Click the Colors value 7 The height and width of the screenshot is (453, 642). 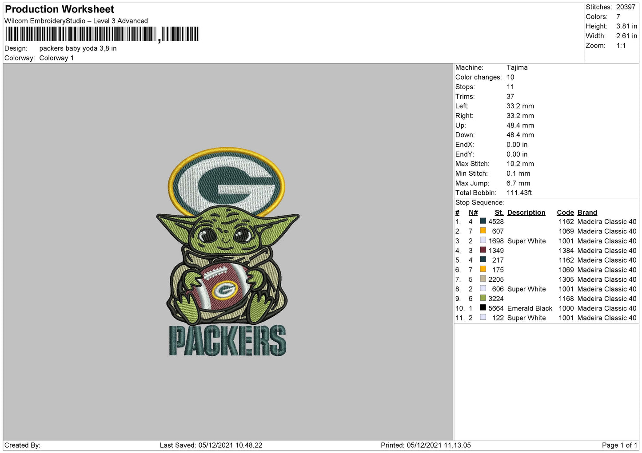tap(618, 17)
